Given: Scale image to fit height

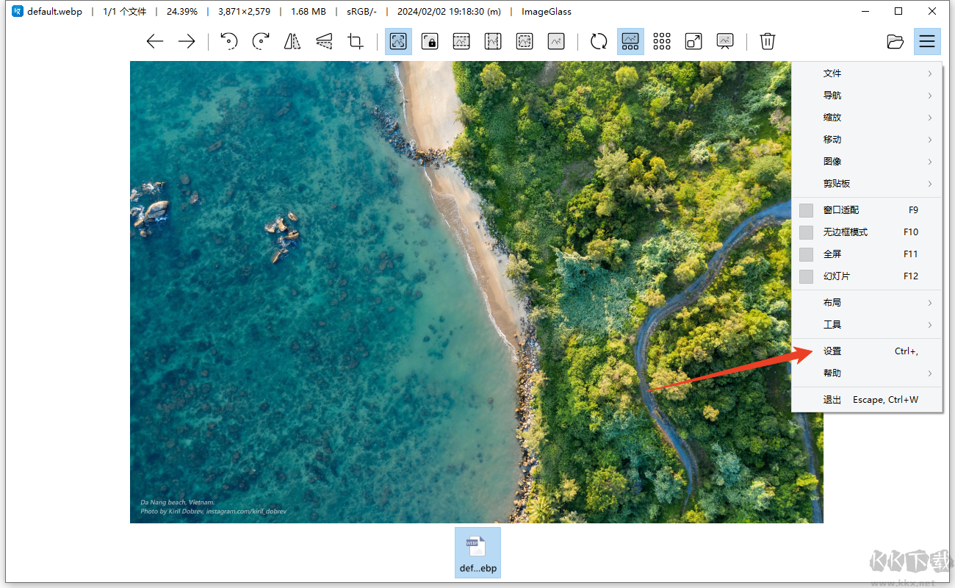Looking at the screenshot, I should click(x=493, y=41).
